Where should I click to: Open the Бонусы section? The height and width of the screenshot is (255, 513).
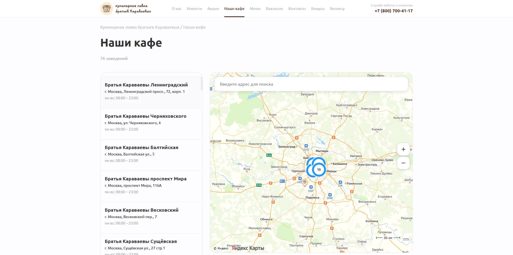tap(317, 9)
